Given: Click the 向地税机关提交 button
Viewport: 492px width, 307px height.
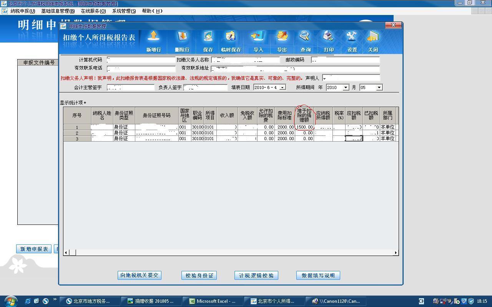Looking at the screenshot, I should tap(139, 276).
